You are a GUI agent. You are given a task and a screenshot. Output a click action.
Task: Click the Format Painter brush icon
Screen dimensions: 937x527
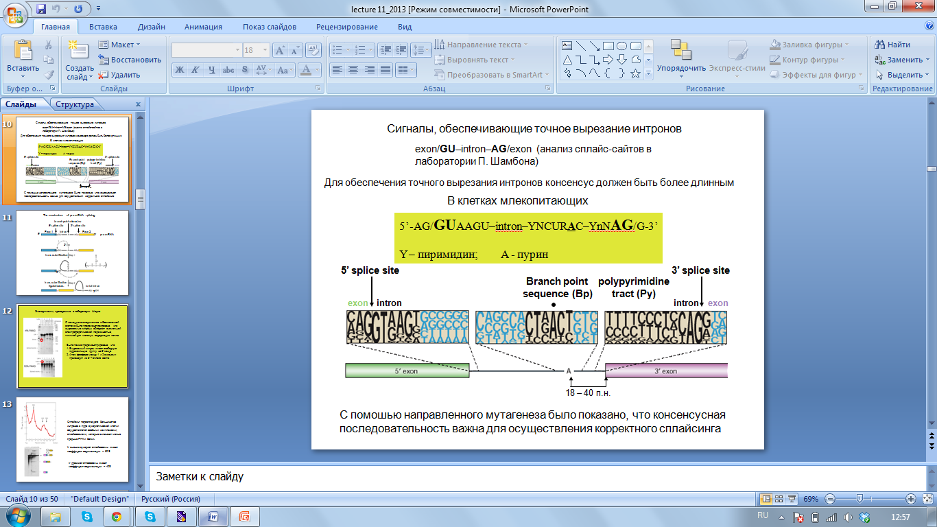point(49,75)
